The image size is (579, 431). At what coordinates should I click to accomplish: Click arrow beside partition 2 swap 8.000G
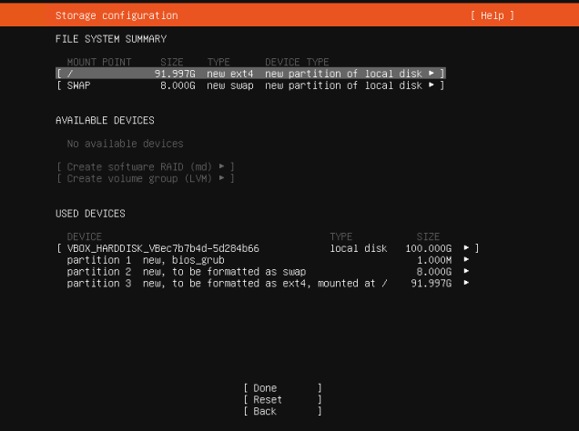click(x=466, y=271)
